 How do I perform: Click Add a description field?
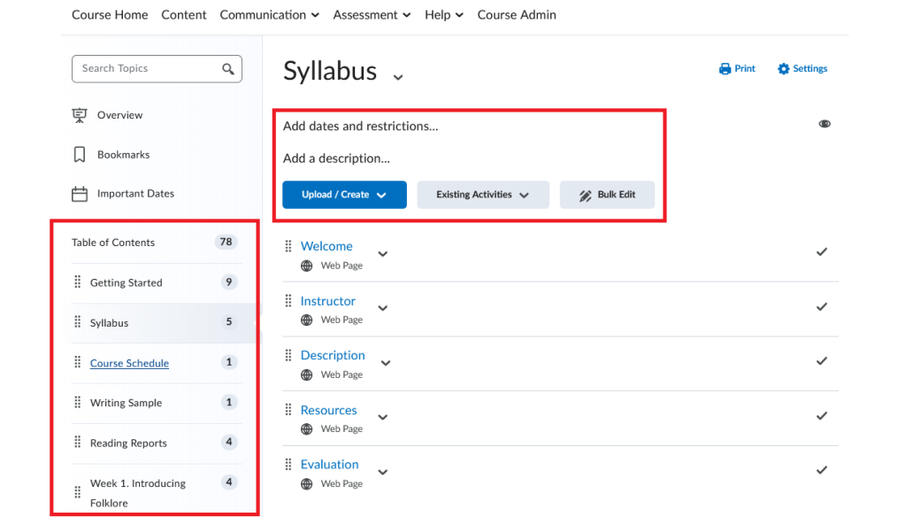click(336, 158)
